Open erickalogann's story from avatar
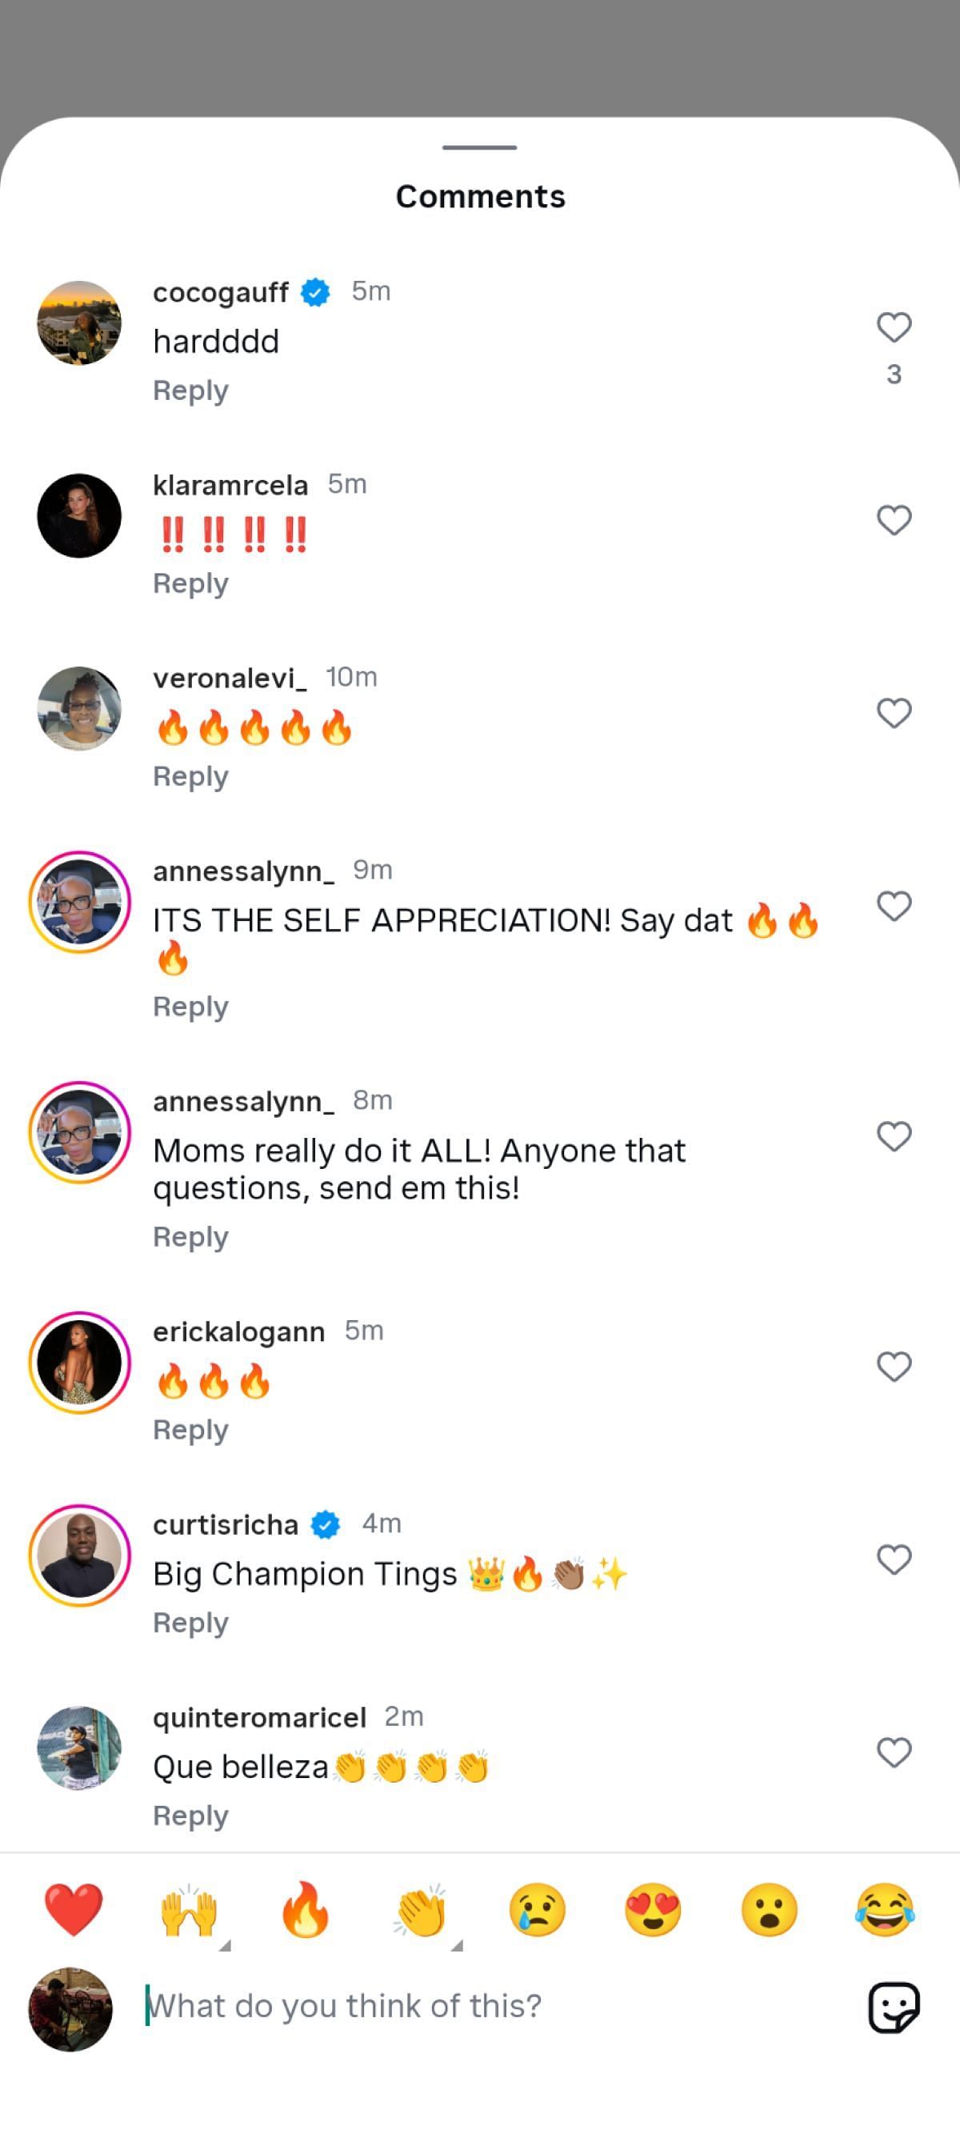 (x=79, y=1362)
